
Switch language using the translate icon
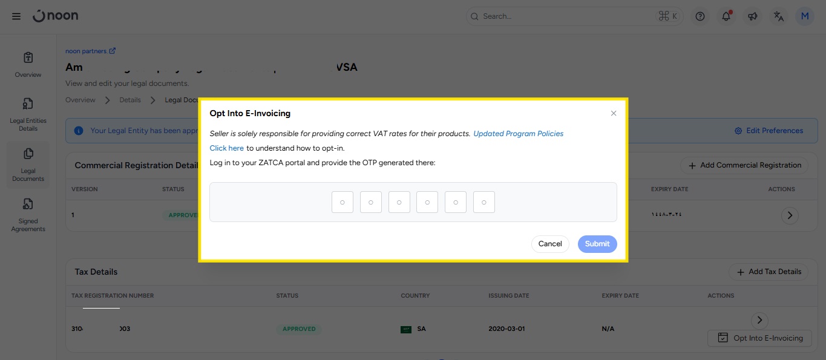[x=779, y=16]
